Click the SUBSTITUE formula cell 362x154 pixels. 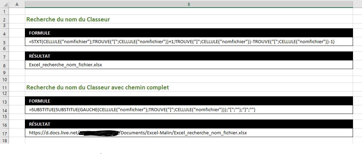[x=142, y=110]
